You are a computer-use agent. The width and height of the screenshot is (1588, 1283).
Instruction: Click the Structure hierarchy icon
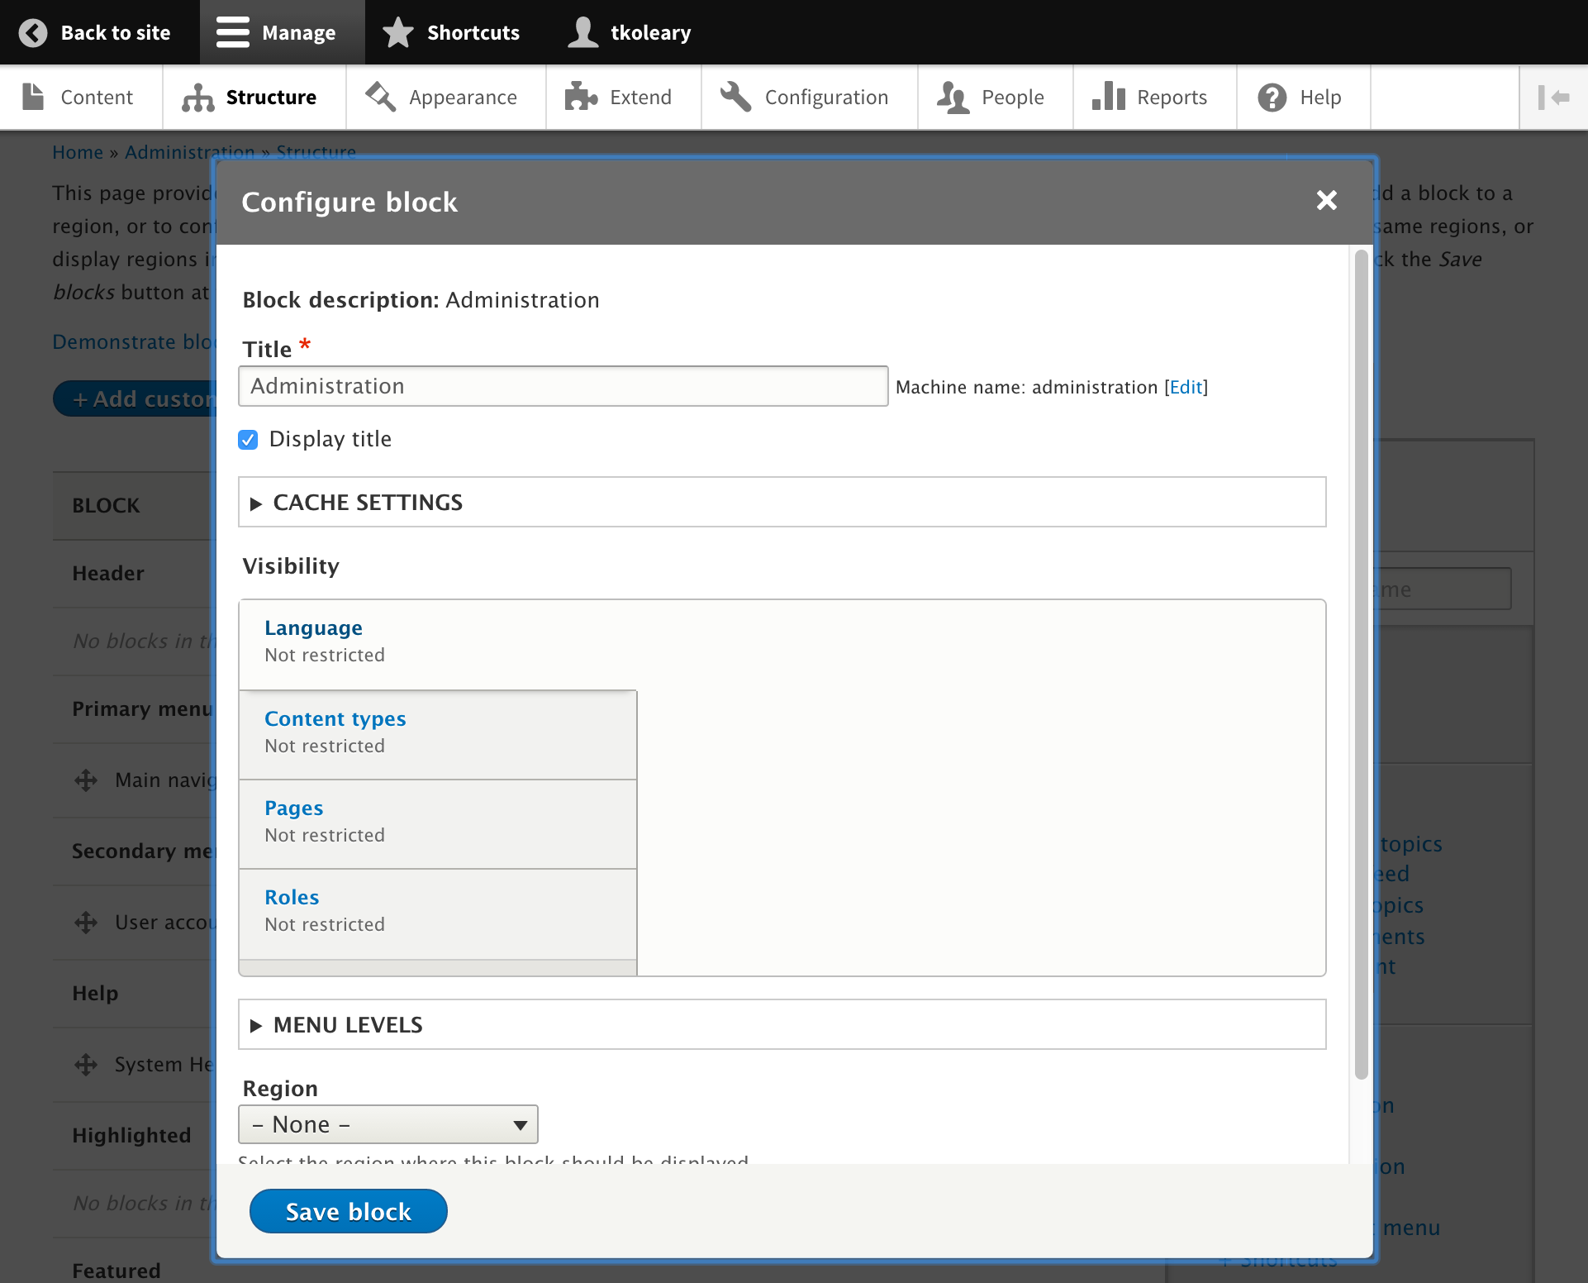pos(198,98)
